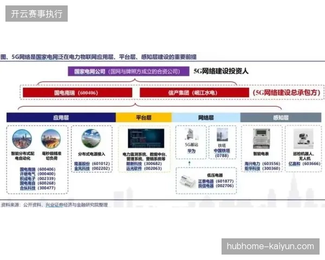This screenshot has height=260, width=325.
Task: Click the 低压电器 circuit breaker image
Action: click(x=187, y=181)
